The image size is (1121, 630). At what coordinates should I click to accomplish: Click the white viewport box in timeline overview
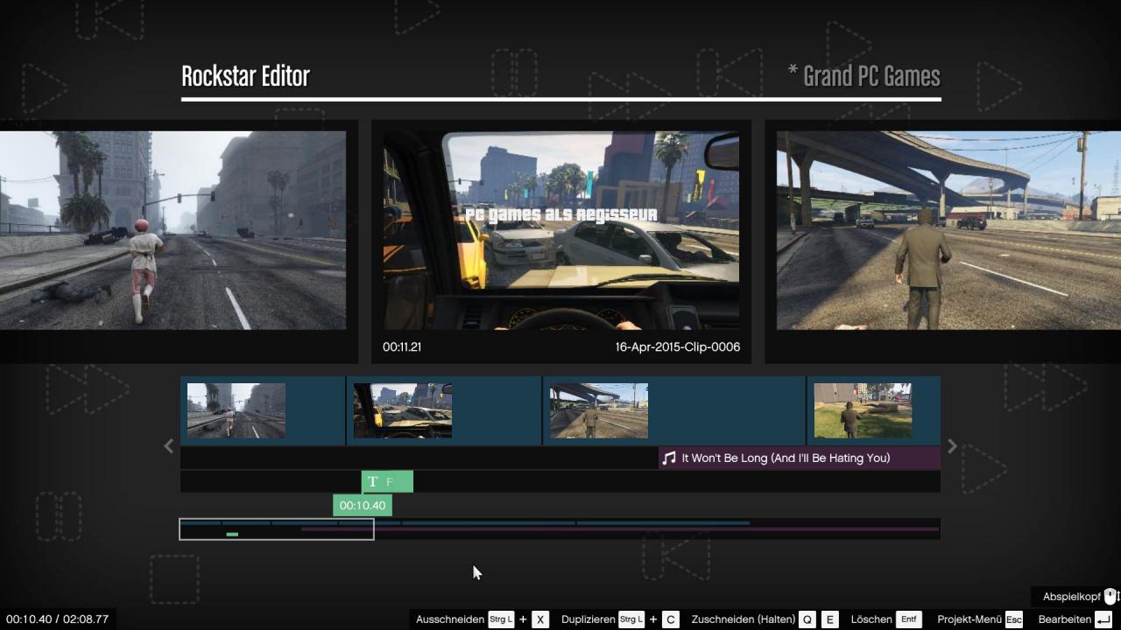[x=277, y=529]
